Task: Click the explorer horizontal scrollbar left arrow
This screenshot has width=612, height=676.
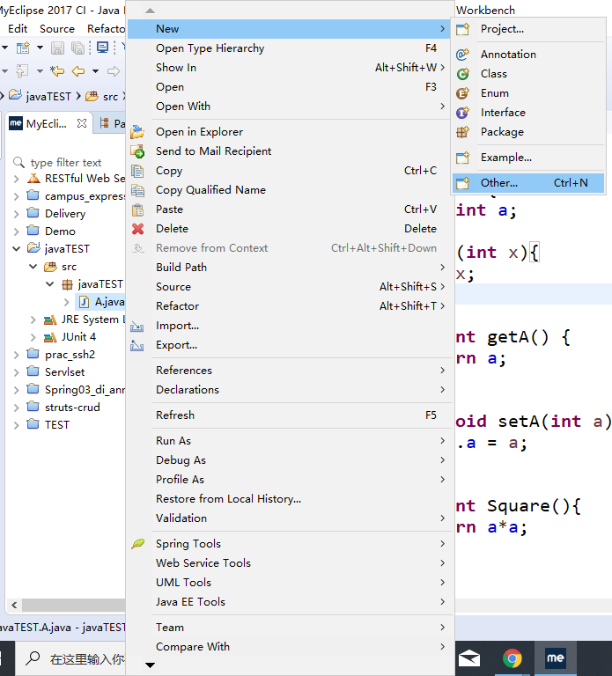Action: (14, 606)
